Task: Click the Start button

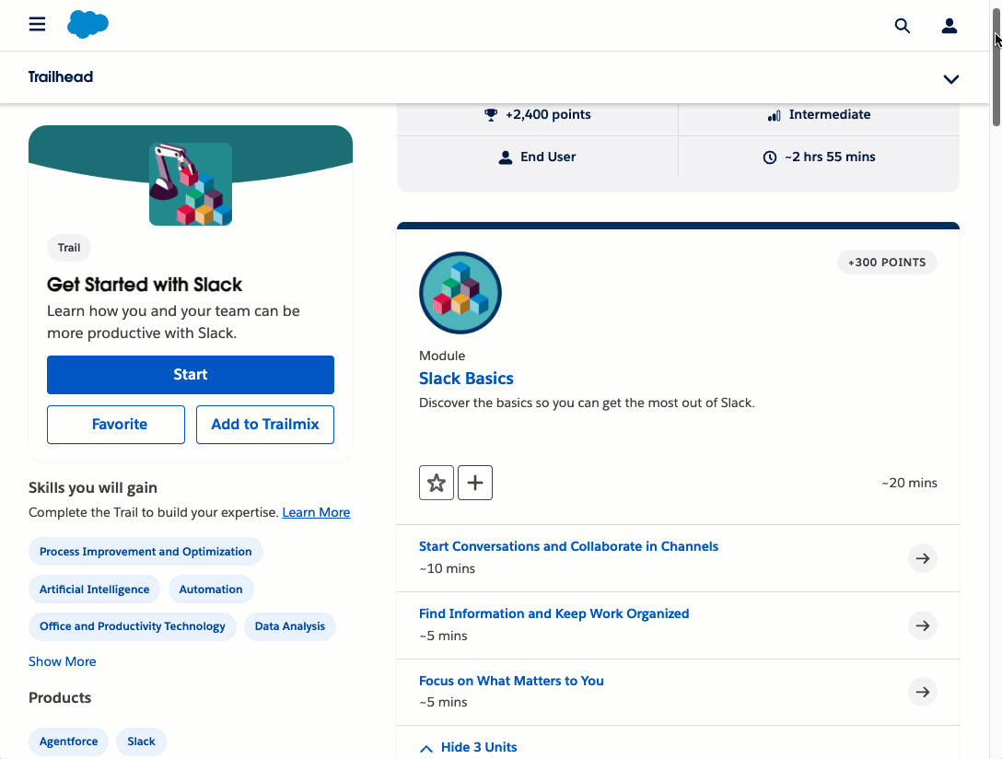Action: [191, 375]
